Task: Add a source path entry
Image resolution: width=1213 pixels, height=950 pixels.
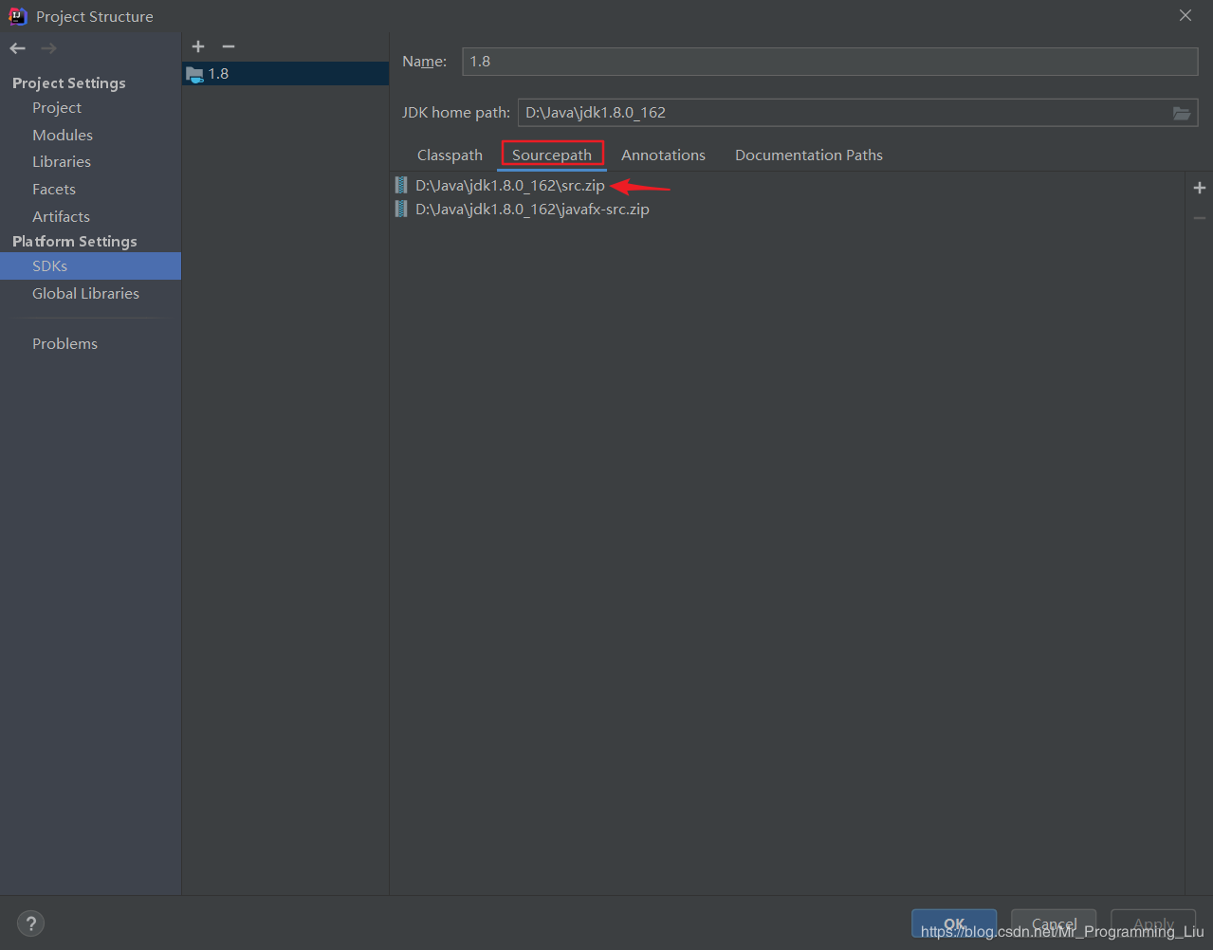Action: [x=1200, y=188]
